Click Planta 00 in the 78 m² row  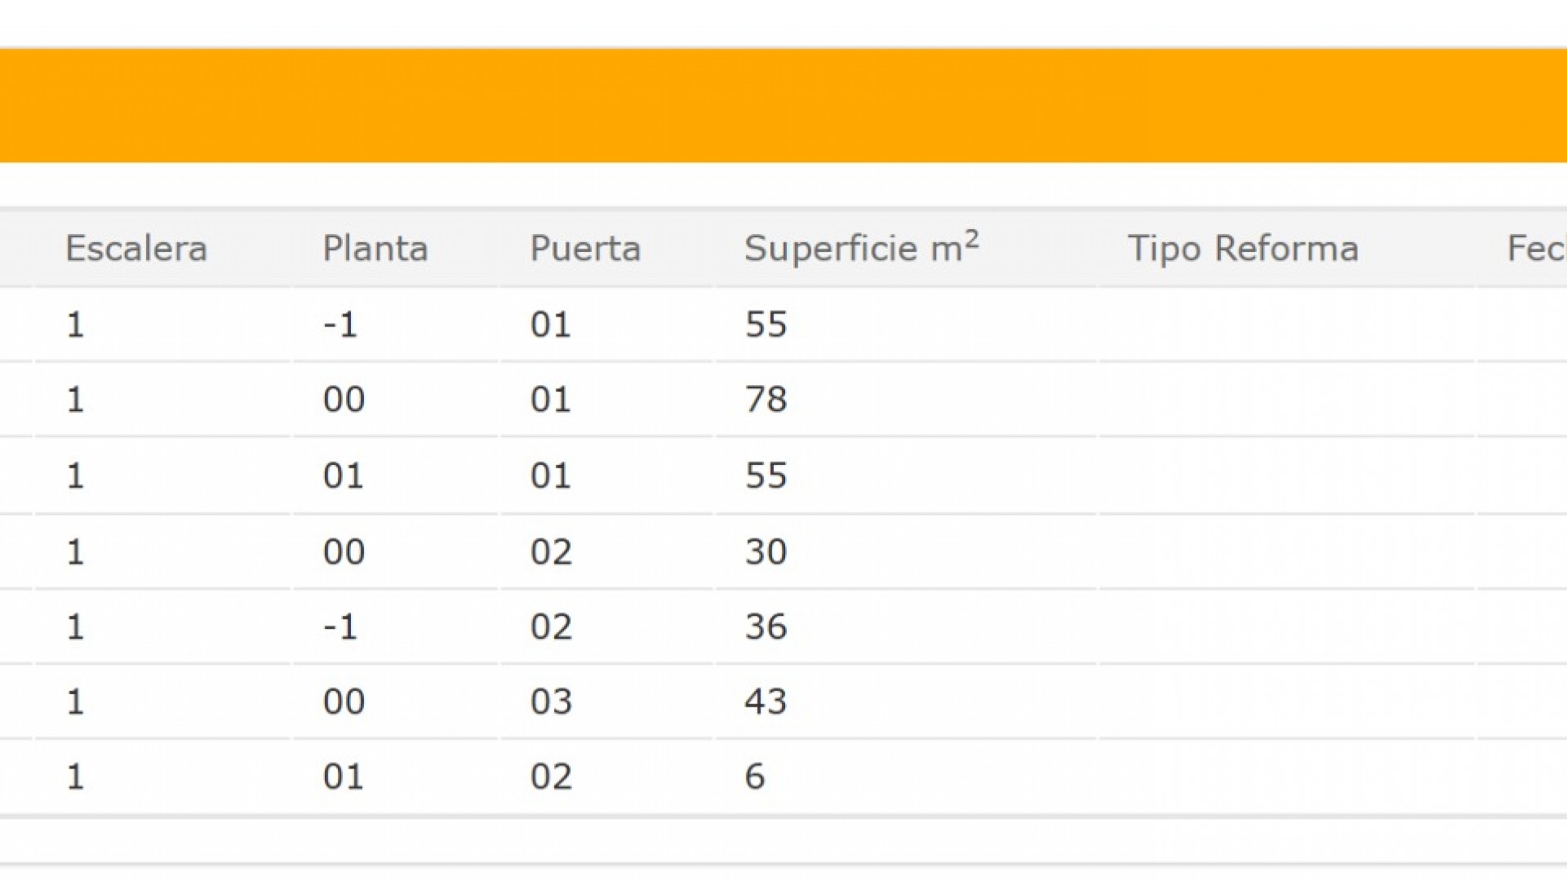pos(344,400)
